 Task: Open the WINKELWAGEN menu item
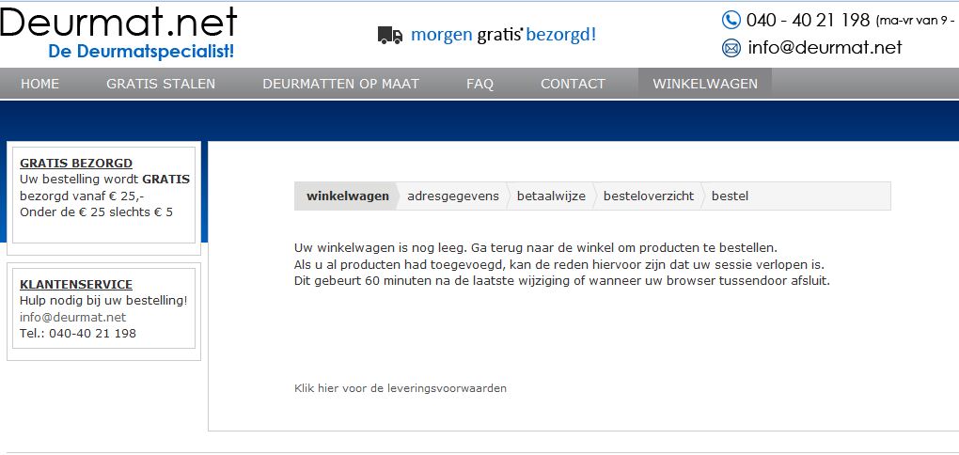[704, 84]
